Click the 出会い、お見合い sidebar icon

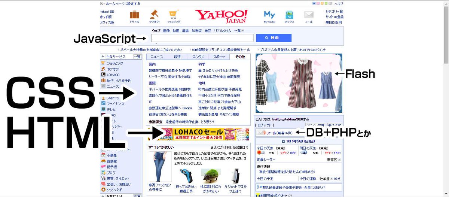coord(103,184)
